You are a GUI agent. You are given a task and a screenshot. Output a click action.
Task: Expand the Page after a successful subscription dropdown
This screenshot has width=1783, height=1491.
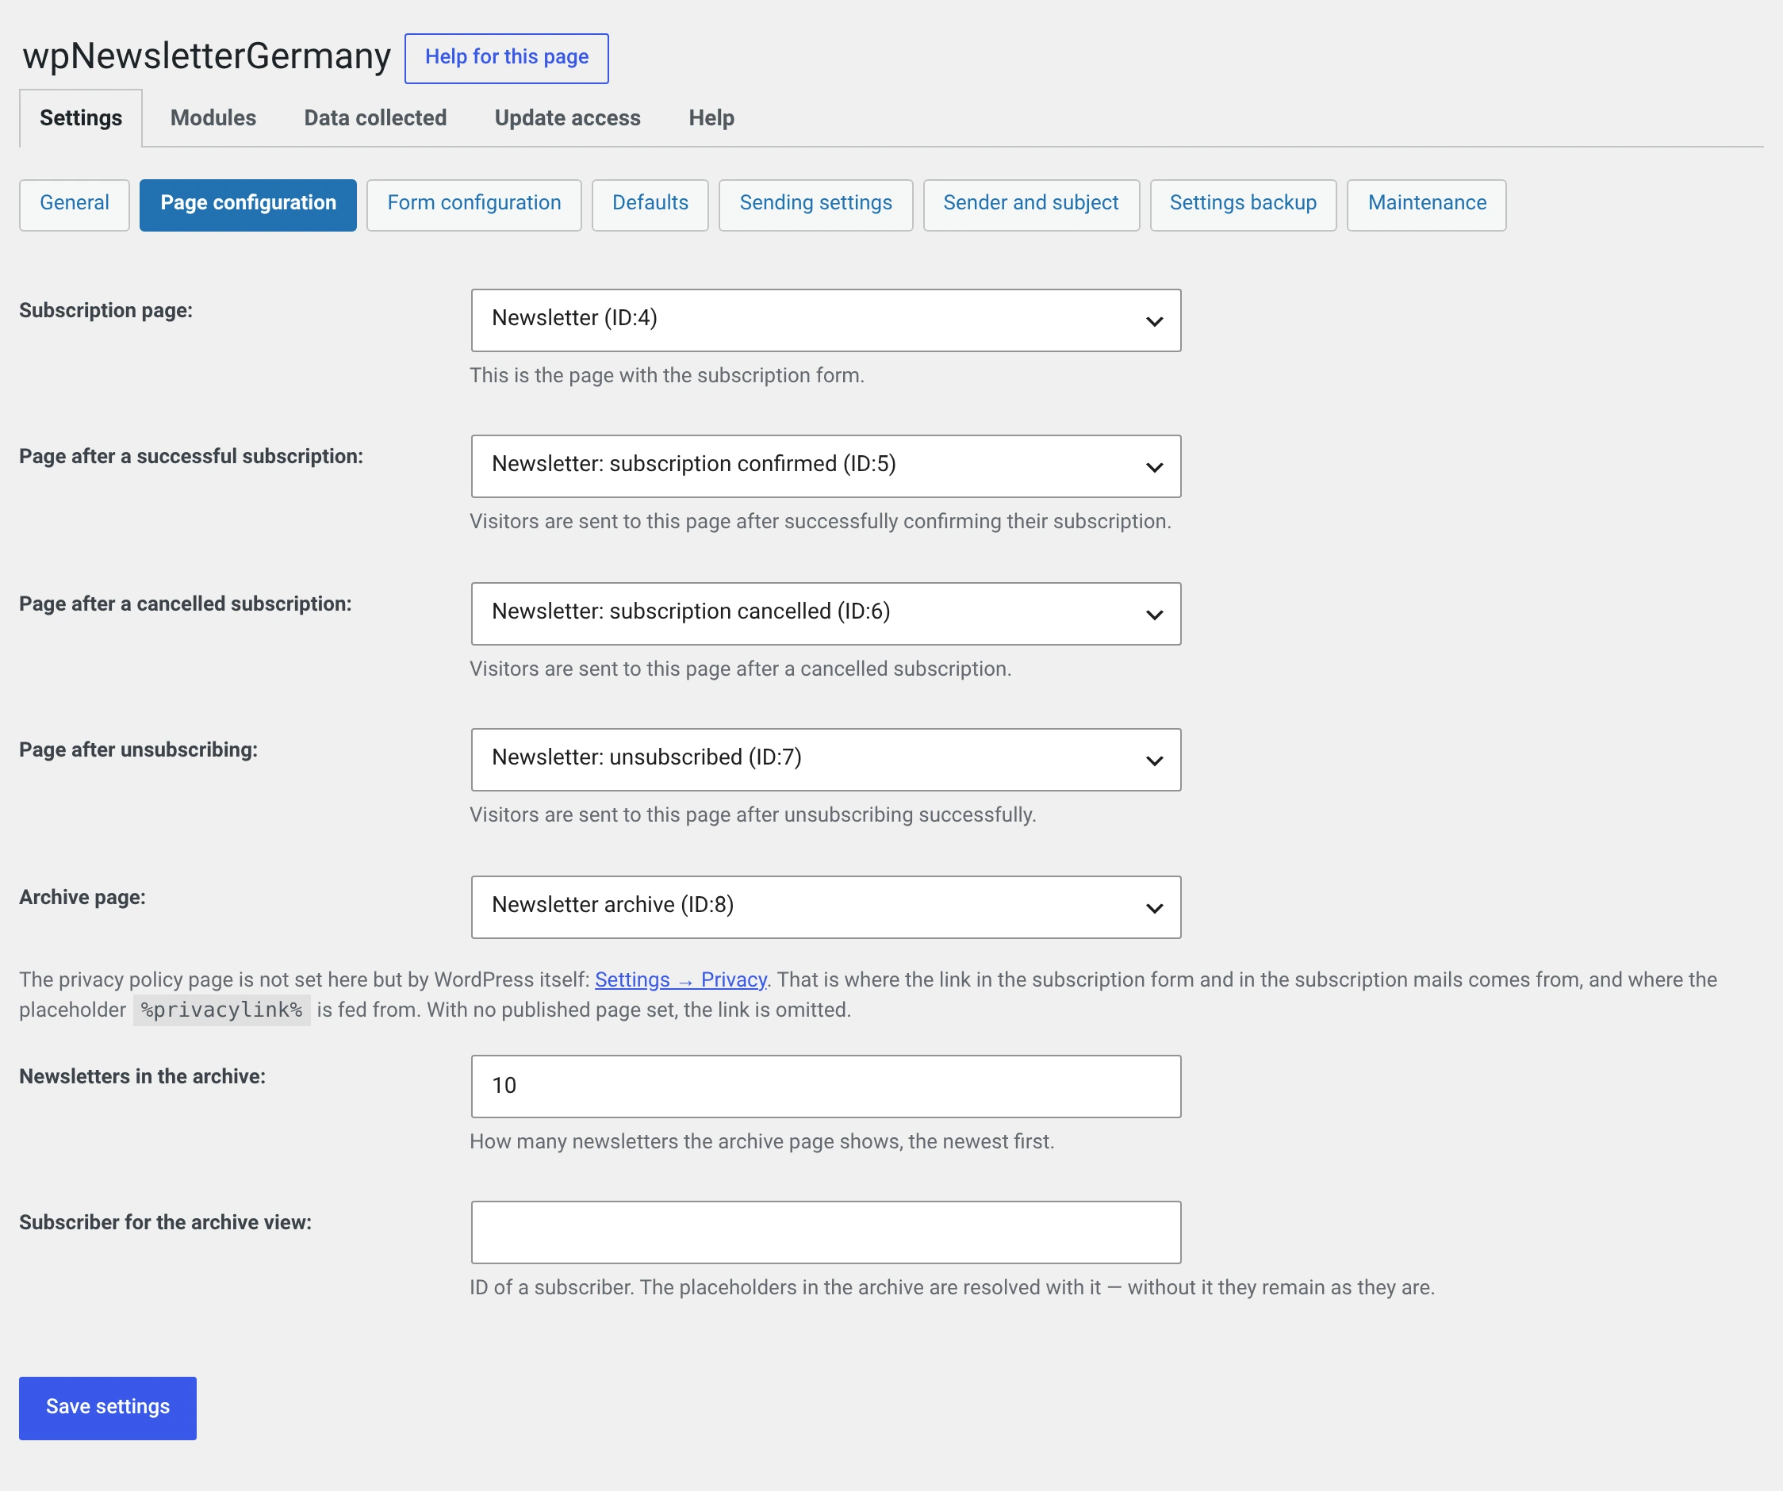(826, 466)
